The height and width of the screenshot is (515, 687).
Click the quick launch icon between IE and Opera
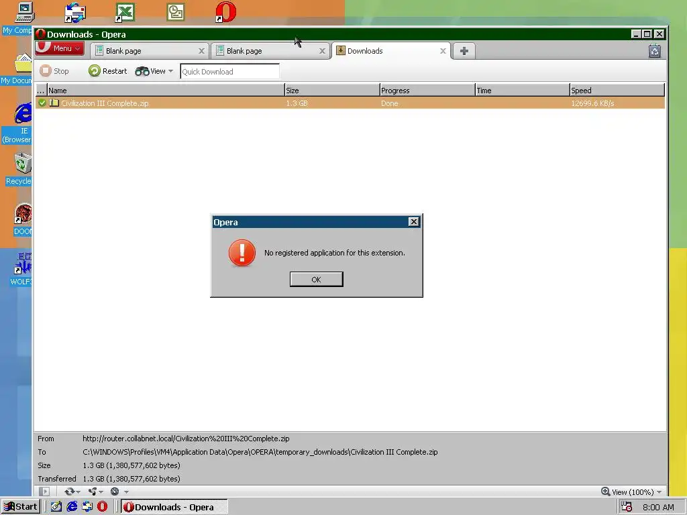click(87, 507)
